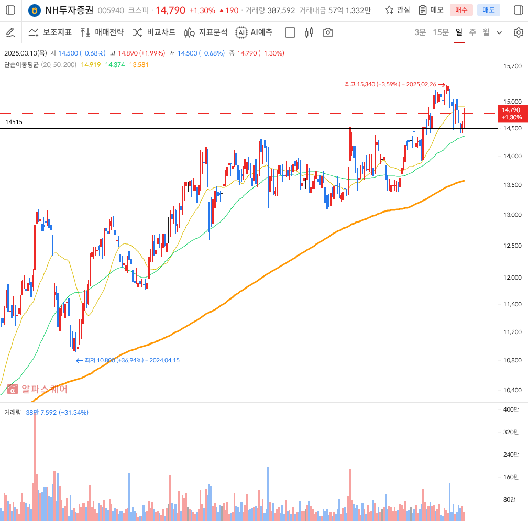Viewport: 528px width, 521px height.
Task: Switch to the 3분 timeframe
Action: click(420, 32)
